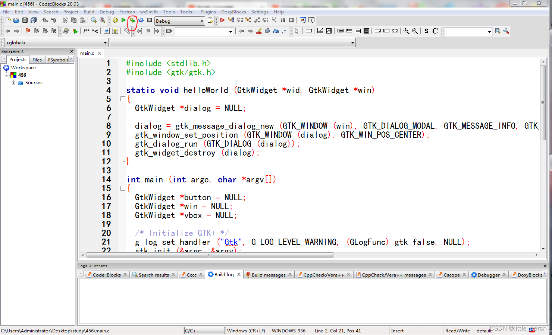Close the main.c editor tab
Image resolution: width=552 pixels, height=335 pixels.
point(99,53)
